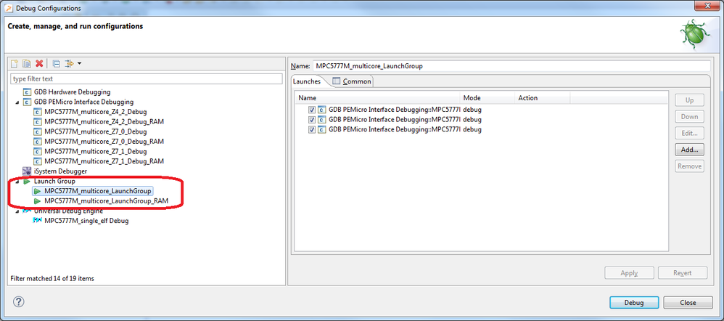Screen dimensions: 724x321
Task: Select MPC5777M_multicore_Z7_1_Debug configuration
Action: [96, 151]
